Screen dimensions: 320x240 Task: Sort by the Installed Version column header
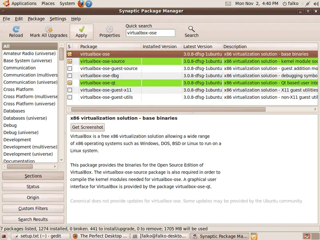click(162, 46)
